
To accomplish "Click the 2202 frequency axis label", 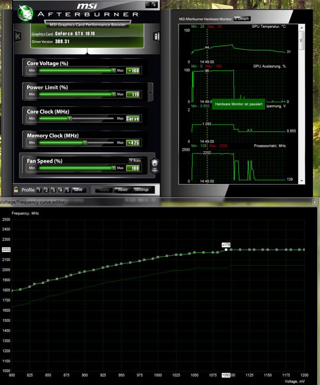I will [6, 250].
